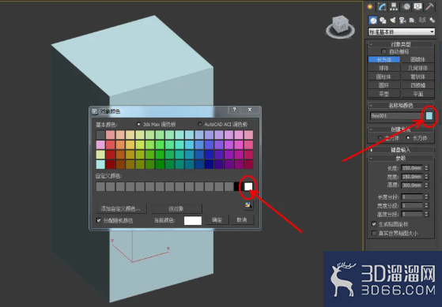Screen dimensions: 442x307
Task: Click the 圆柱体 object type button
Action: 384,77
